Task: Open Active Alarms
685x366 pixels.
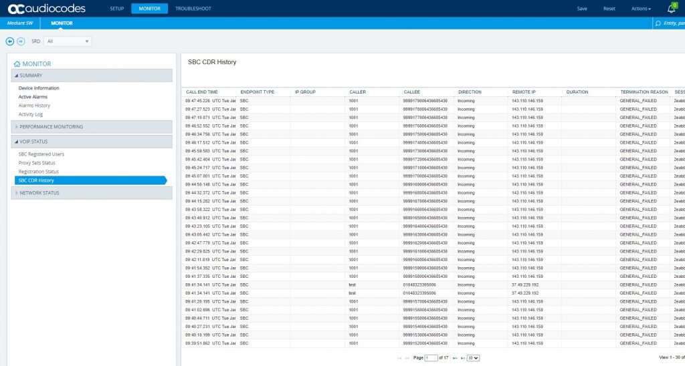Action: [33, 97]
